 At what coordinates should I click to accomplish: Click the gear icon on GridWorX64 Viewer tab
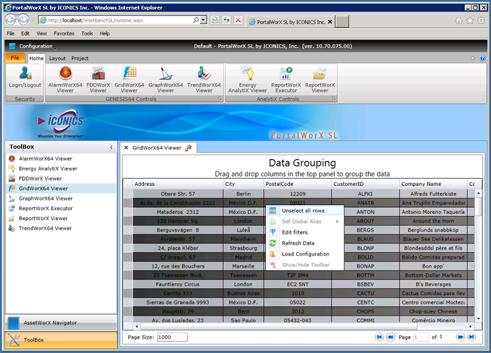click(x=188, y=148)
